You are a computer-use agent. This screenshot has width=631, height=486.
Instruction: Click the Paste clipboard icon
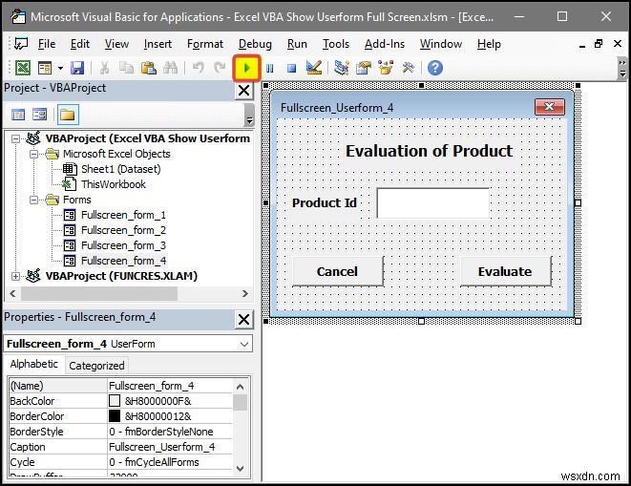[x=149, y=68]
